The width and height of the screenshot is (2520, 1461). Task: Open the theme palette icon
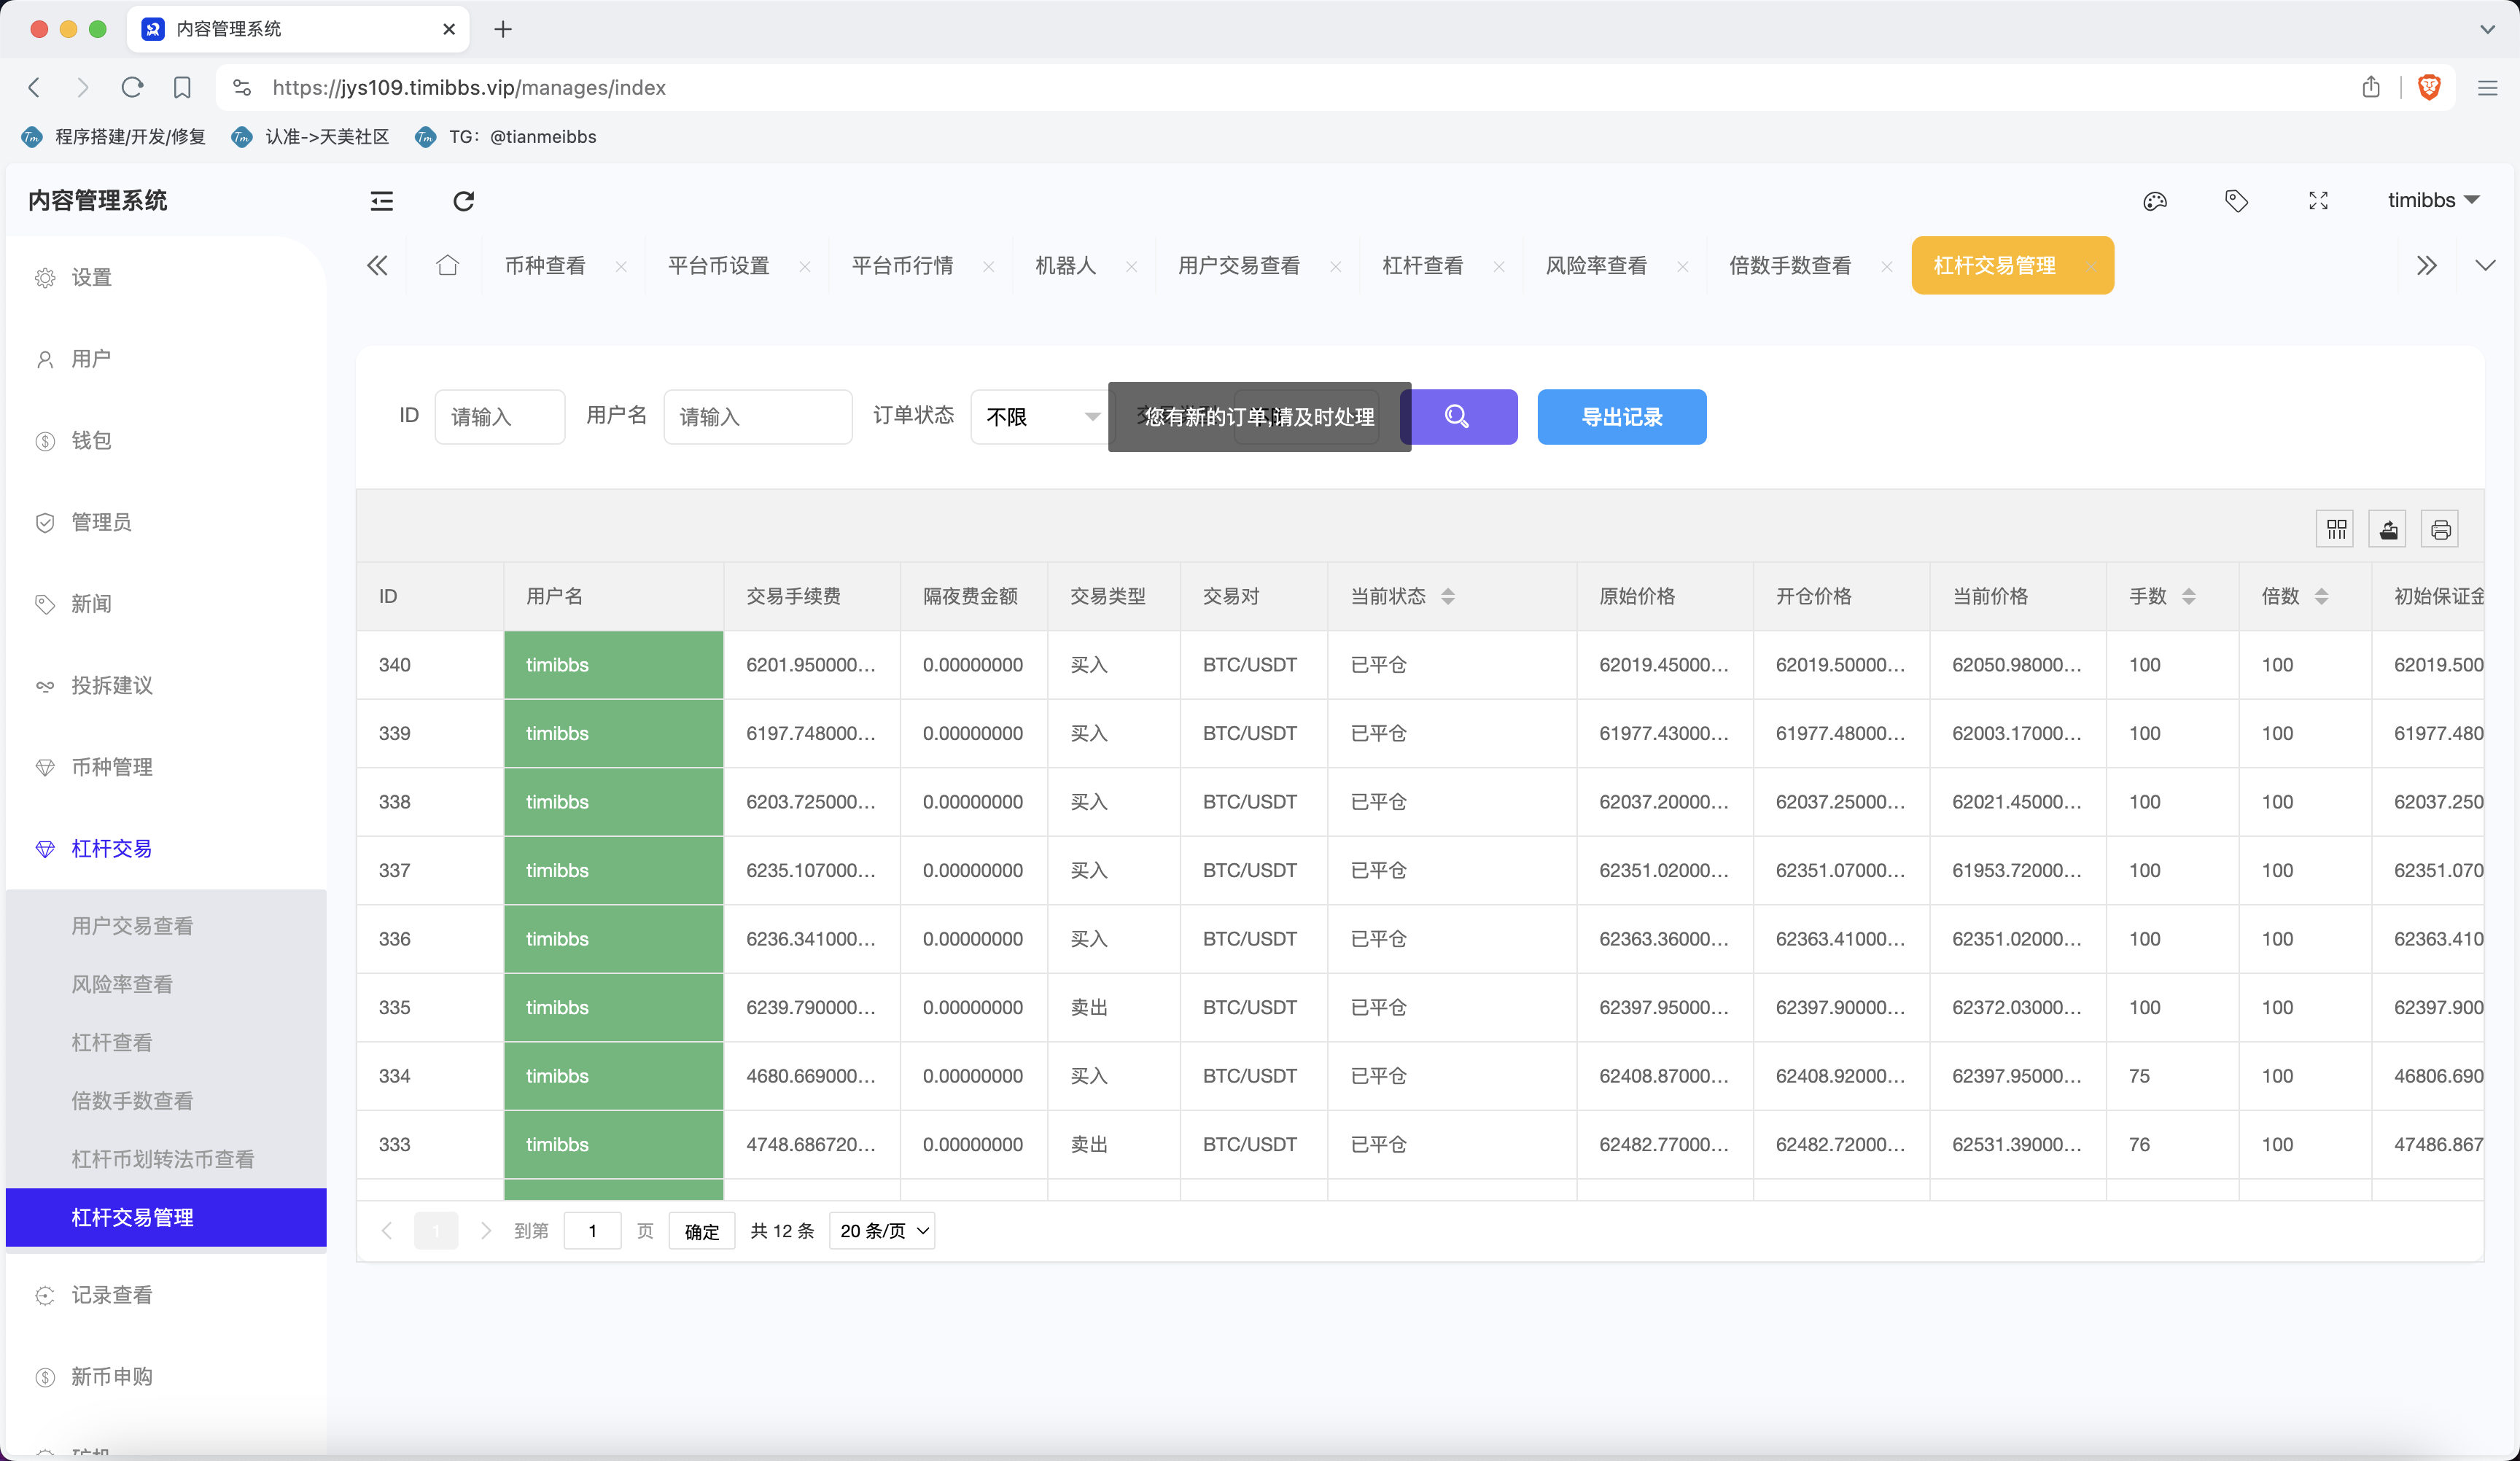pos(2154,201)
